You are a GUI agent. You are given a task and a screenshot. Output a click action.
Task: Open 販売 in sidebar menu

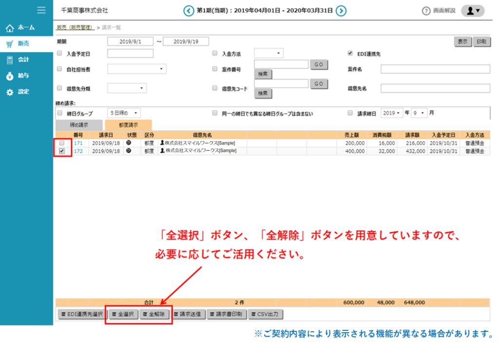26,44
